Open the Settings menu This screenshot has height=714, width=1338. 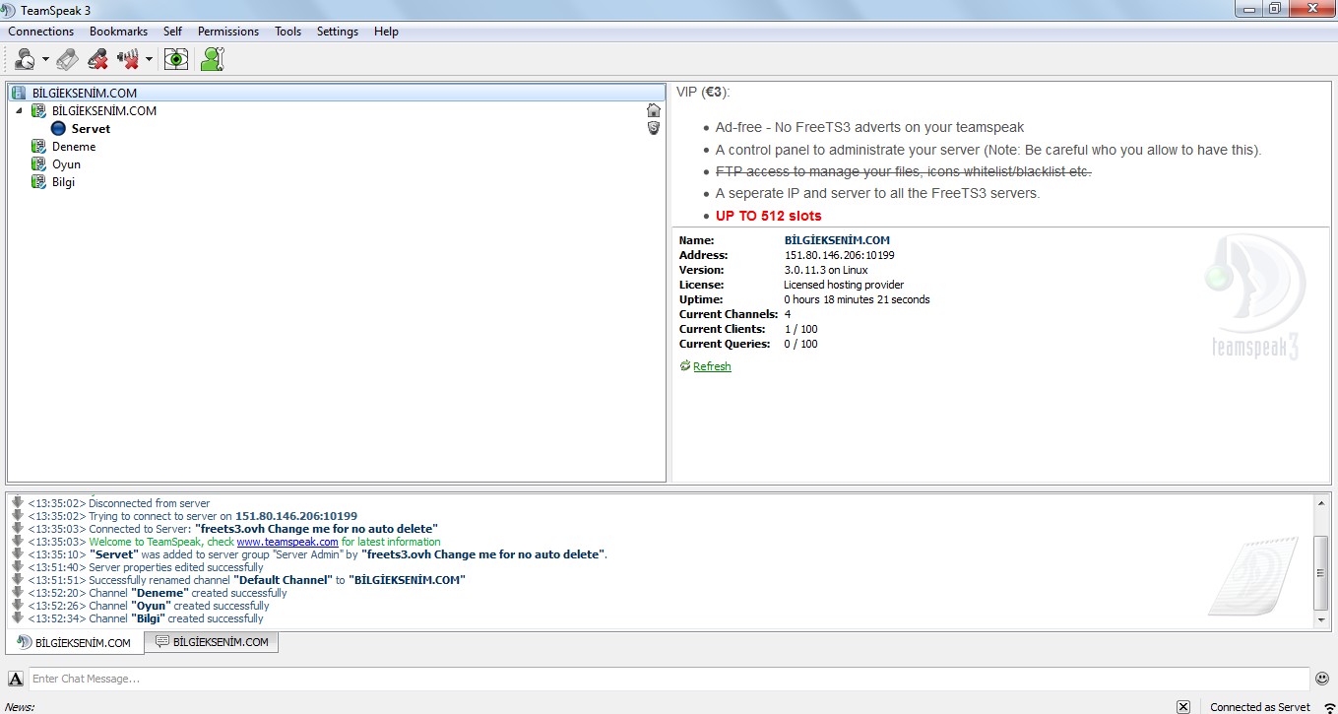tap(338, 32)
